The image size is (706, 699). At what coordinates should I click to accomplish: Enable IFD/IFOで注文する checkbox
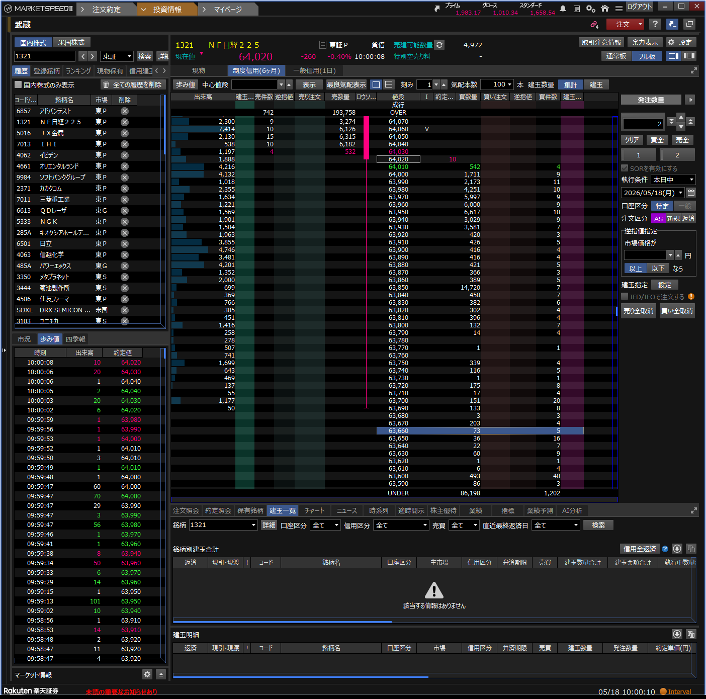625,297
